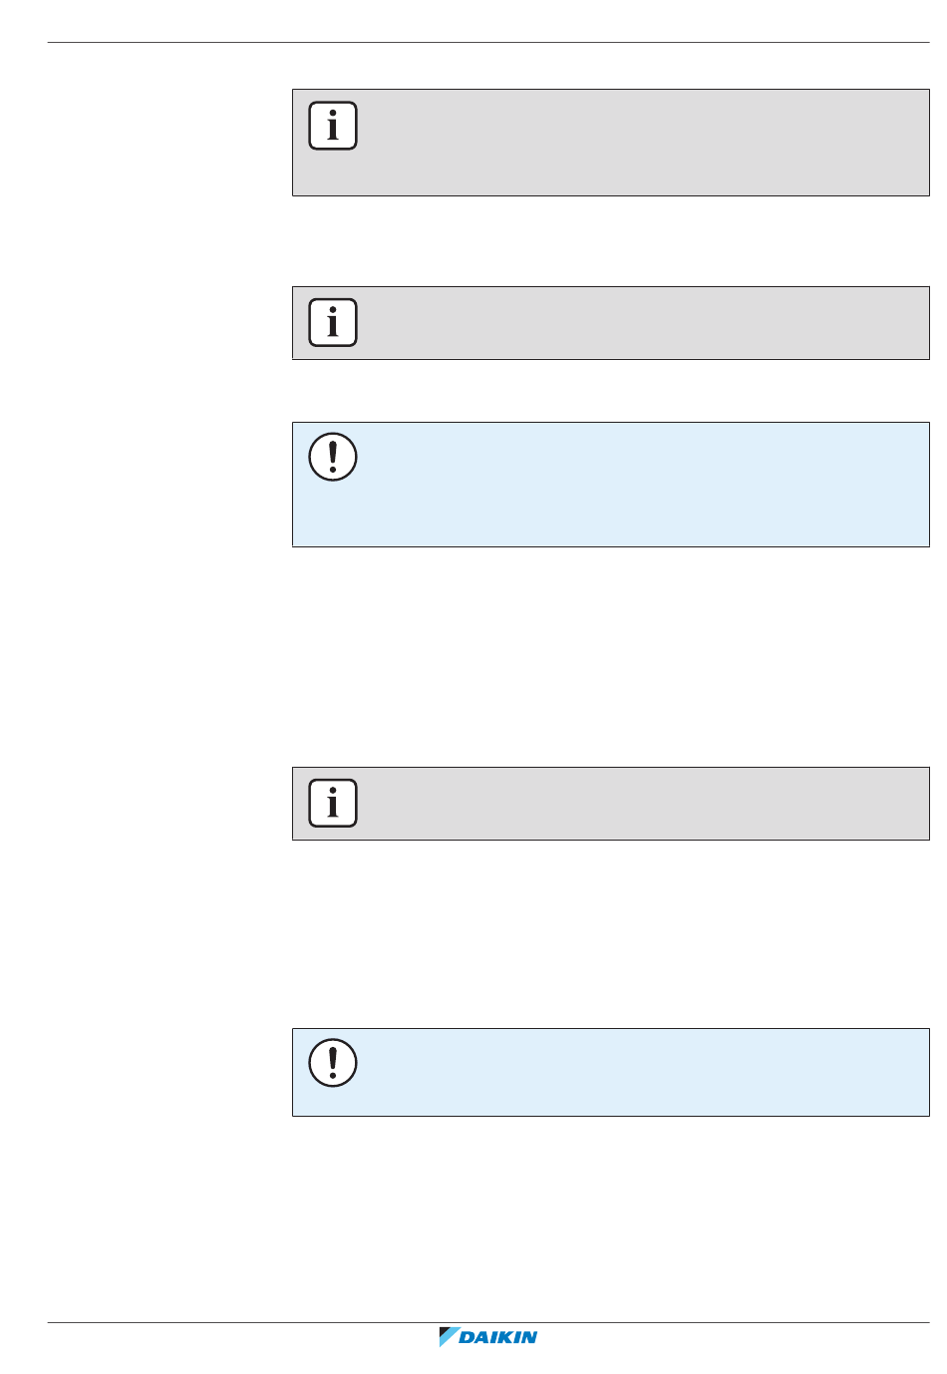This screenshot has height=1374, width=947.
Task: Click blank area between third gray note and last blue notice
Action: pyautogui.click(x=610, y=934)
